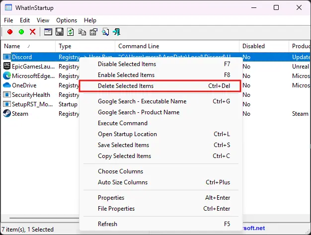Open the File menu
This screenshot has width=311, height=235.
pyautogui.click(x=8, y=20)
